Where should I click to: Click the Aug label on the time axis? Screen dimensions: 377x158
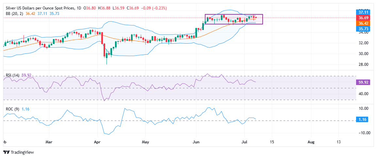pos(311,142)
